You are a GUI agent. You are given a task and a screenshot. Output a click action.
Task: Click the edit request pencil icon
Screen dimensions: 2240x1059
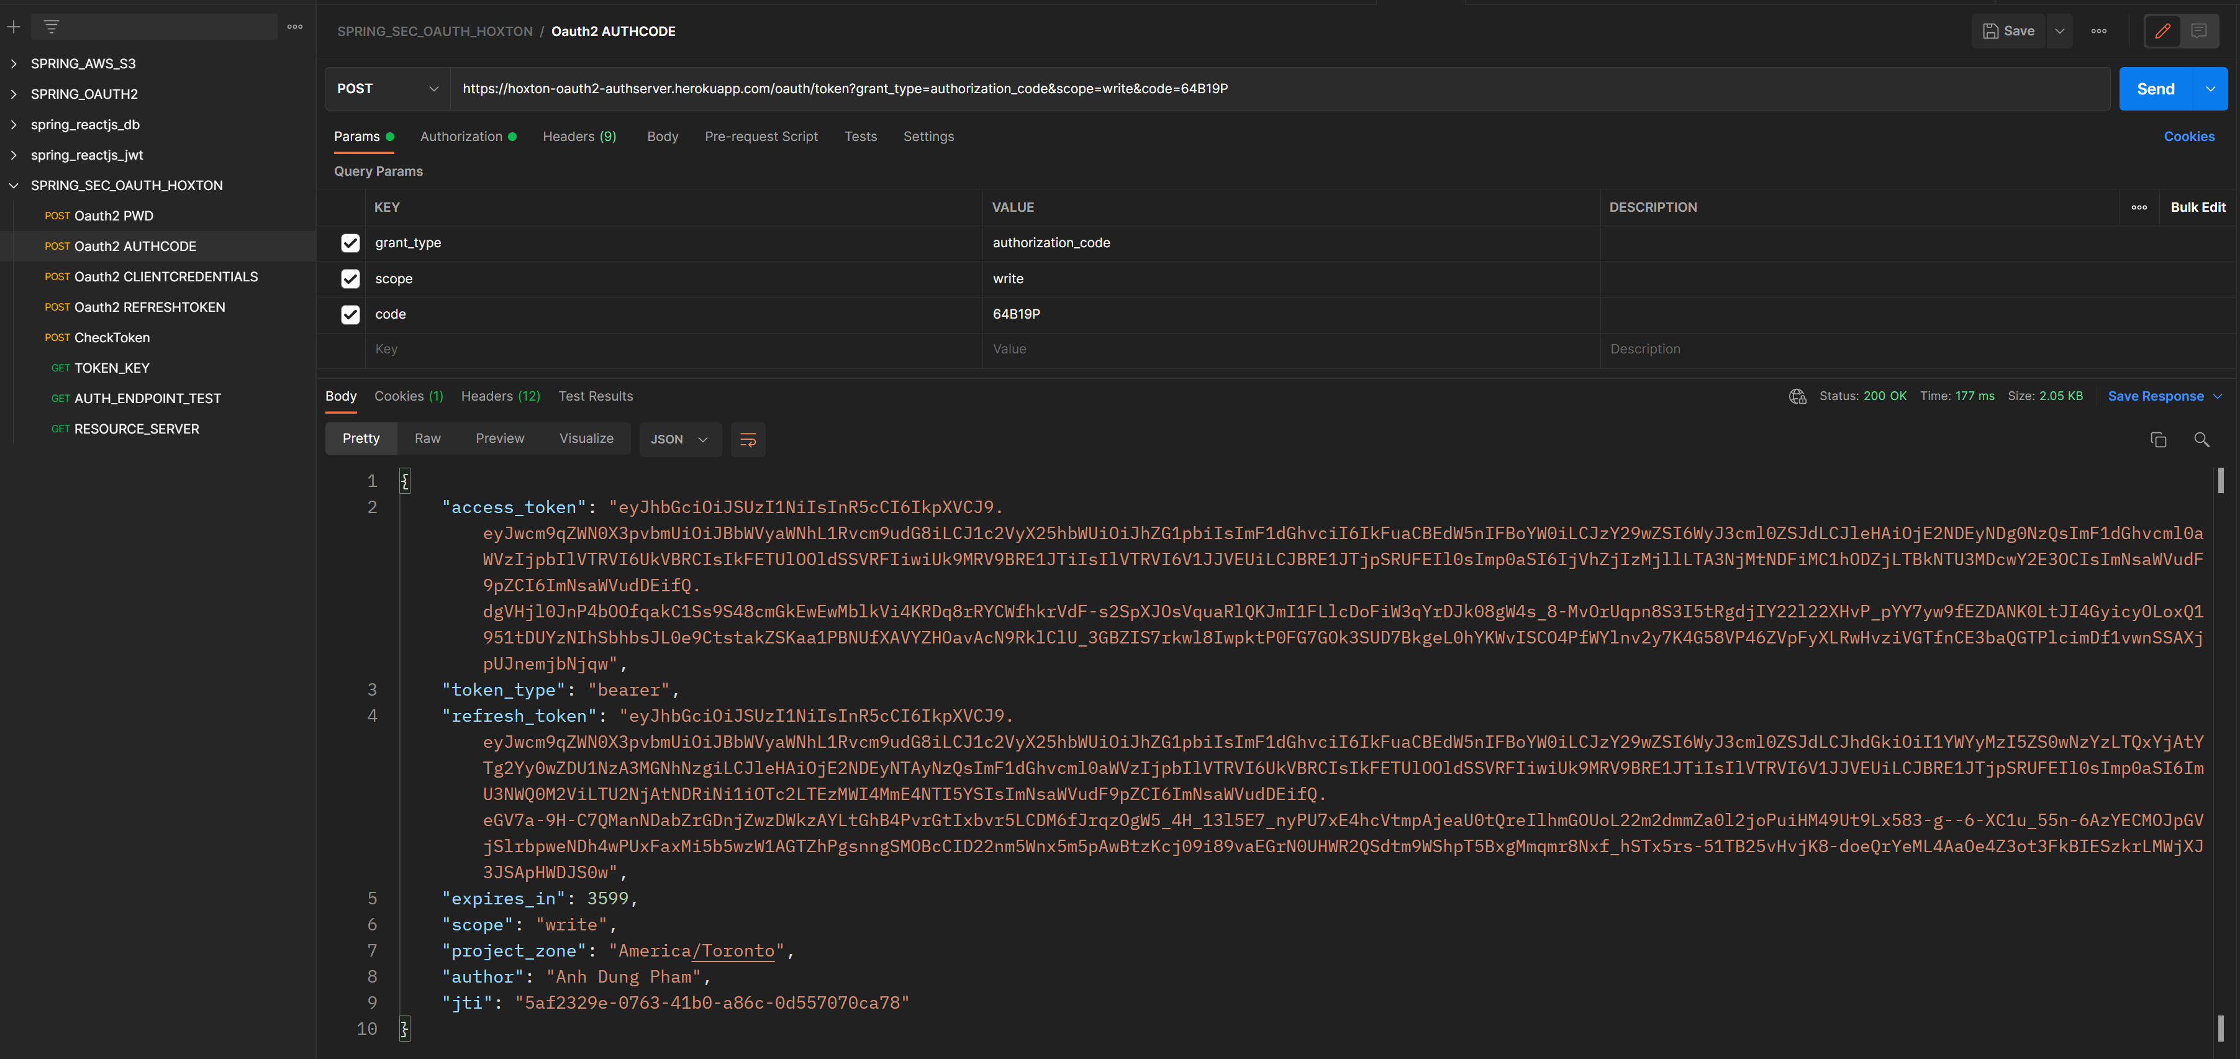click(x=2164, y=30)
